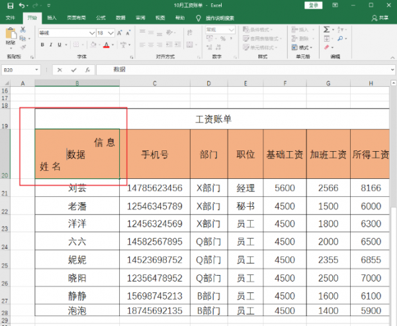Viewport: 397px width, 326px height.
Task: Toggle Wrap Text icon
Action: coord(190,32)
